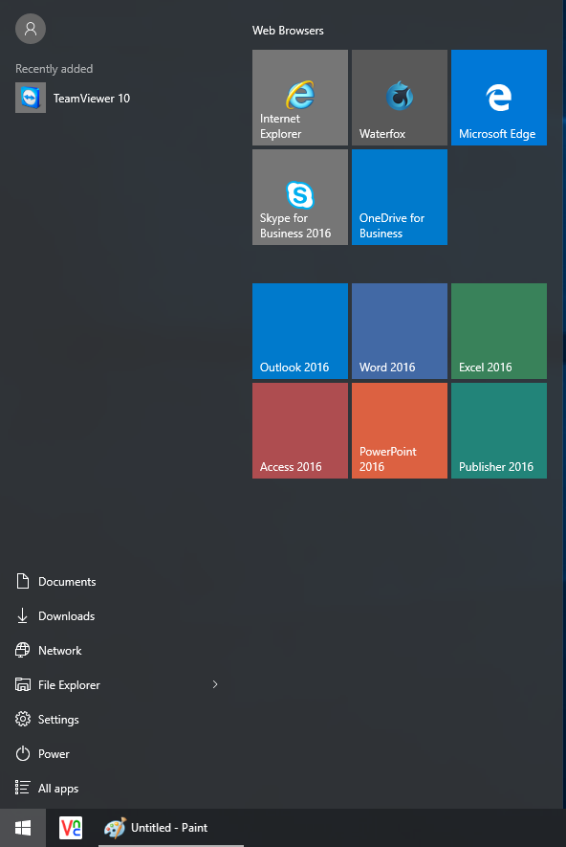Launch the Outlook 2016 tile
This screenshot has width=566, height=847.
[x=300, y=331]
